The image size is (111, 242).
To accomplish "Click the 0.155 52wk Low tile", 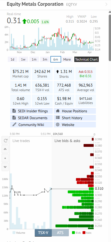I will click(x=42, y=101).
